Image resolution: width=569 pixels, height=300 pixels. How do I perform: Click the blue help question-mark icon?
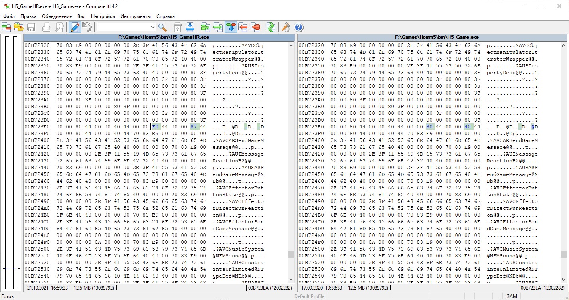tap(299, 27)
